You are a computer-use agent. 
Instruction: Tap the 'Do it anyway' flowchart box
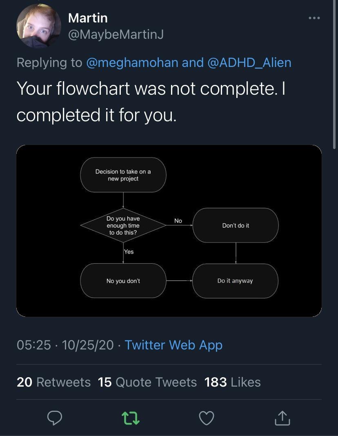(235, 281)
